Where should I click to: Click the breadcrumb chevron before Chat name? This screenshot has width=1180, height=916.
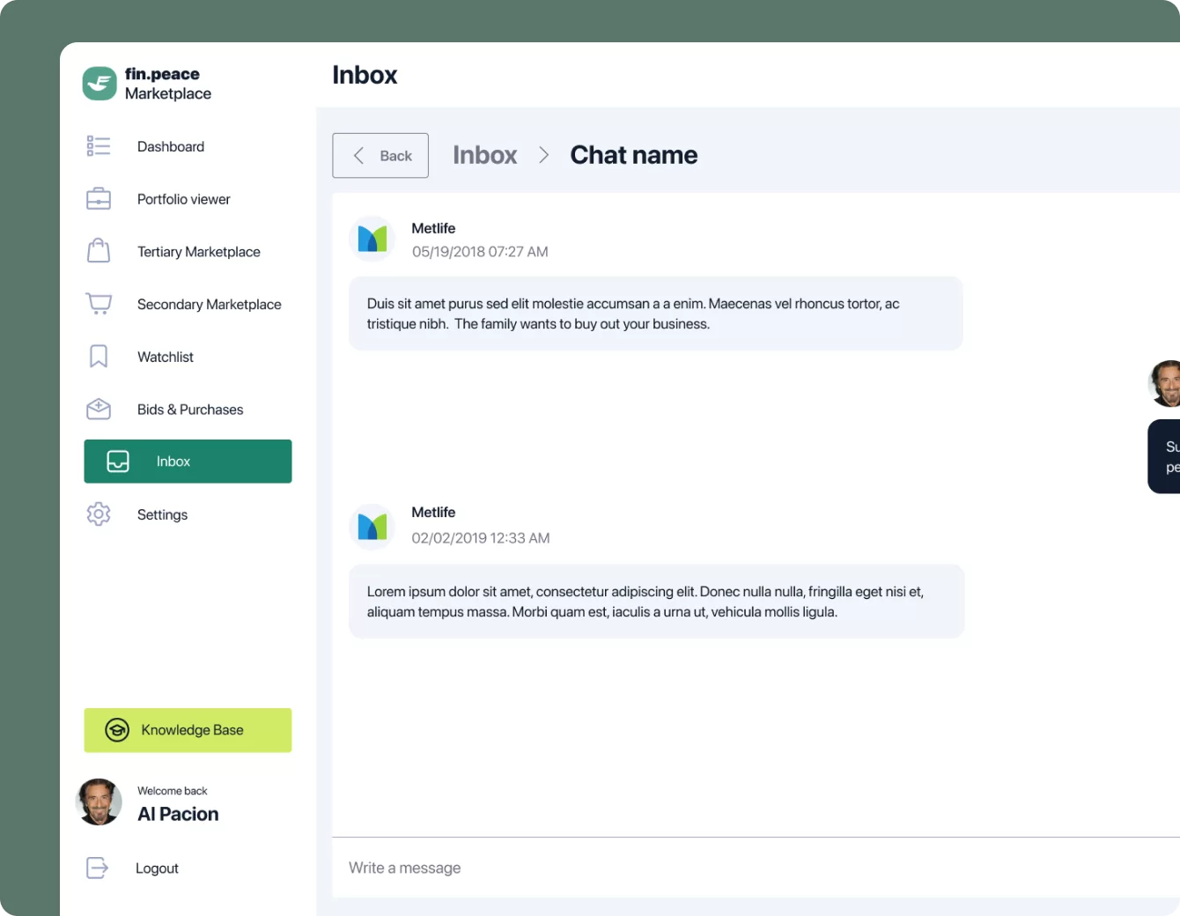click(x=544, y=155)
